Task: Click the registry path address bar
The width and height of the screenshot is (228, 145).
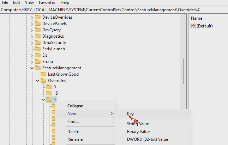Action: [114, 10]
